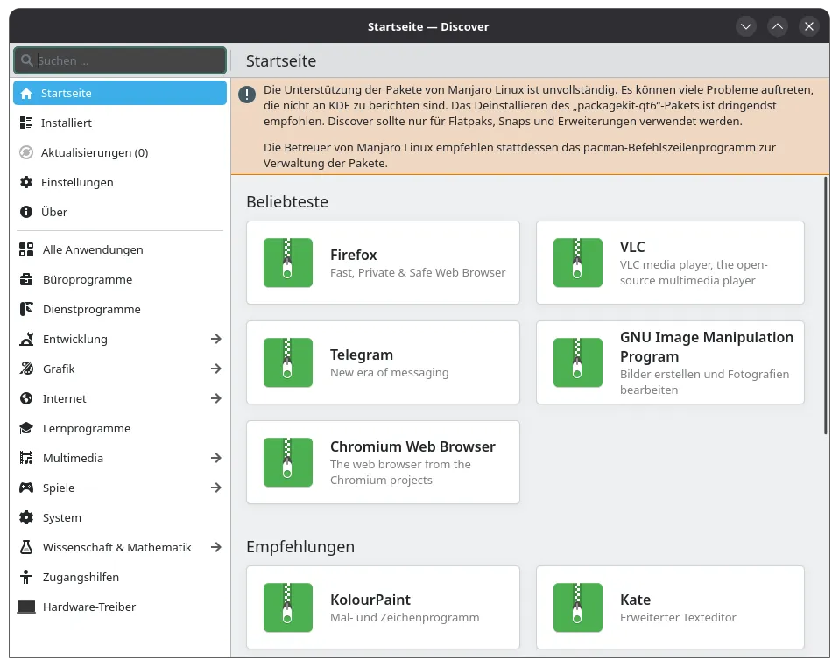The height and width of the screenshot is (667, 839).
Task: Click the Einstellungen gear icon
Action: [26, 182]
